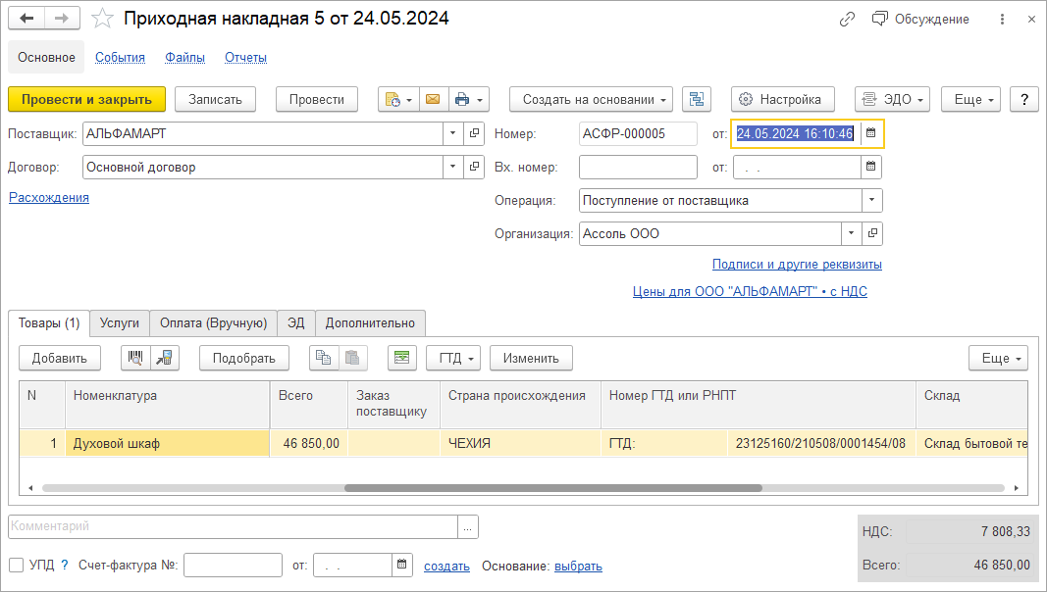The width and height of the screenshot is (1047, 592).
Task: Open the Операция dropdown
Action: 873,200
